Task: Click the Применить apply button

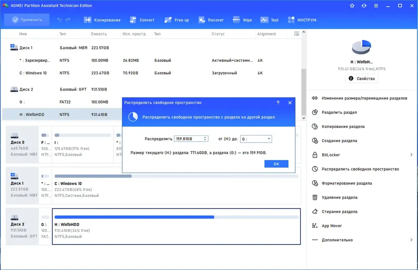Action: 27,20
